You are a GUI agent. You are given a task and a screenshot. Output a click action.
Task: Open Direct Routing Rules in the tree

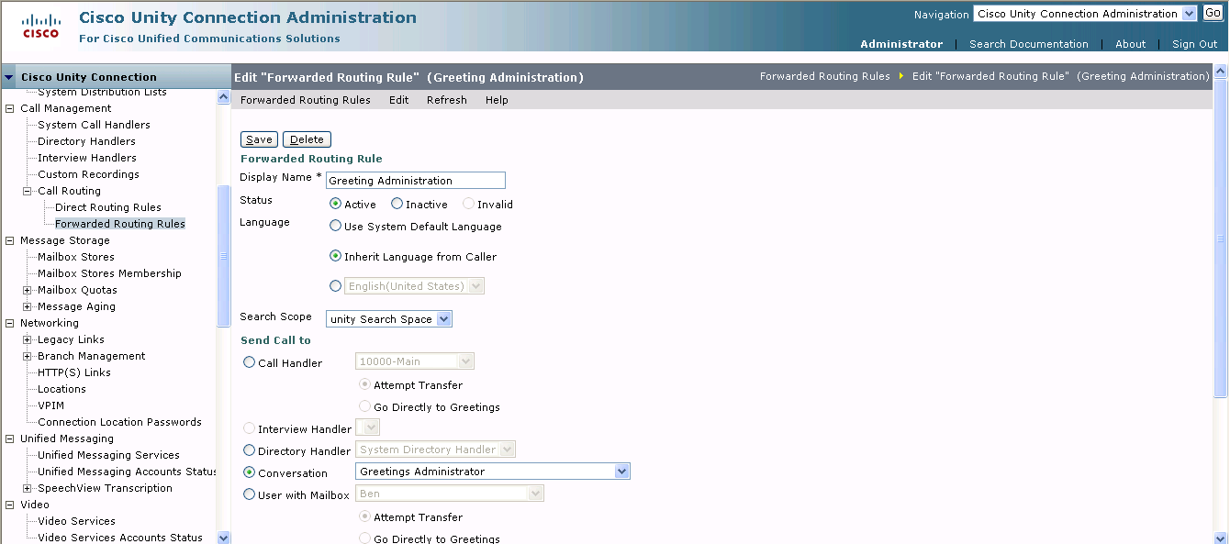click(108, 207)
